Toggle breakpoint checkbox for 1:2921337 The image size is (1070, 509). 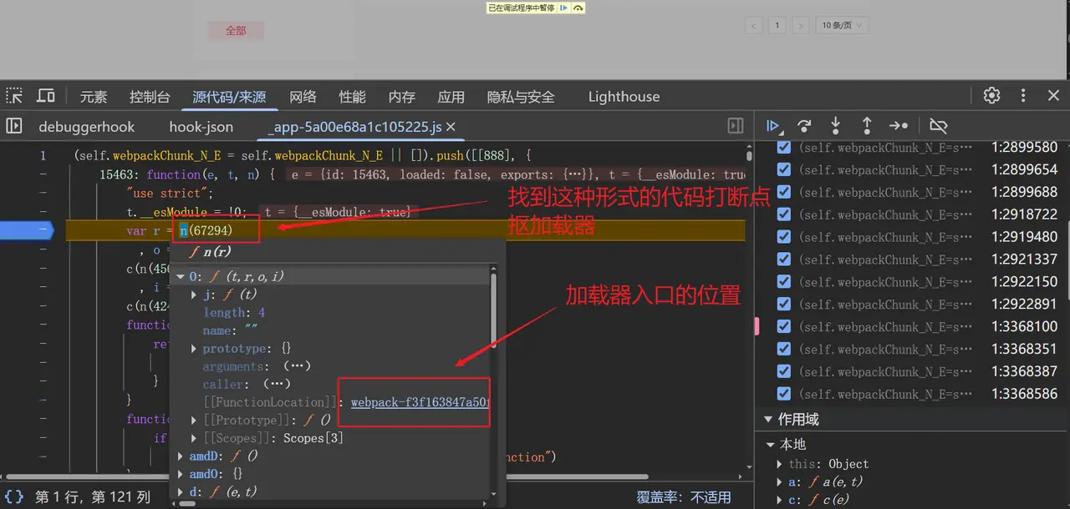point(783,260)
